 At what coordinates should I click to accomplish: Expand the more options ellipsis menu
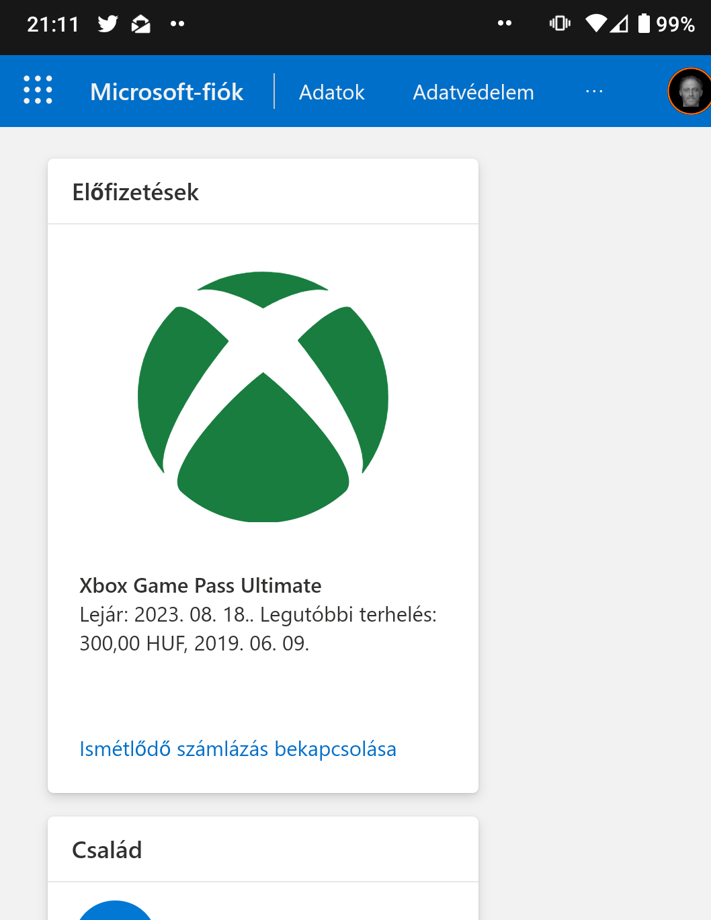point(594,91)
